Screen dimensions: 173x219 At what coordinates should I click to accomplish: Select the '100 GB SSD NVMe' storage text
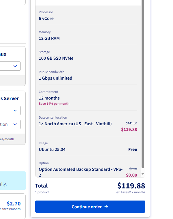[56, 58]
